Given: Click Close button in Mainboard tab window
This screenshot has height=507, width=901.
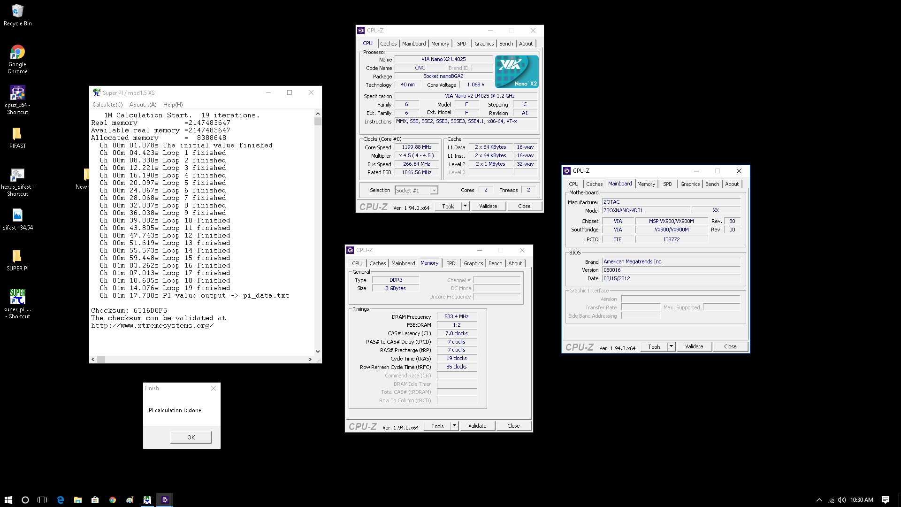Looking at the screenshot, I should coord(730,346).
